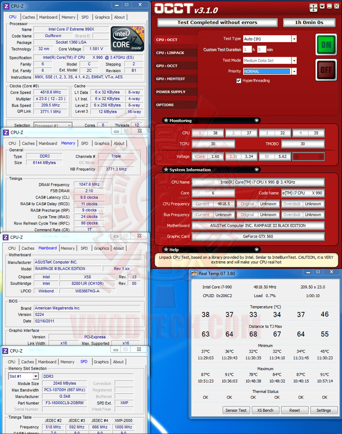Image resolution: width=342 pixels, height=434 pixels.
Task: Click the custom duration hours field
Action: click(x=247, y=49)
